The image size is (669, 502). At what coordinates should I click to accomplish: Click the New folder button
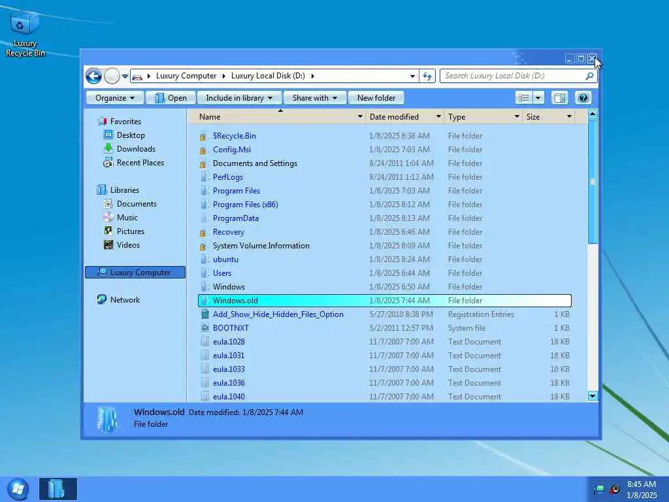click(x=376, y=98)
